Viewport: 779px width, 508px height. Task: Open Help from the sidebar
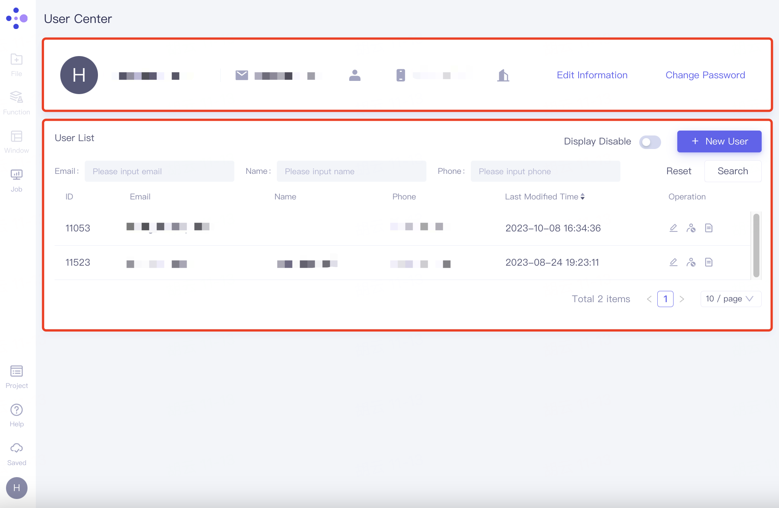point(16,414)
